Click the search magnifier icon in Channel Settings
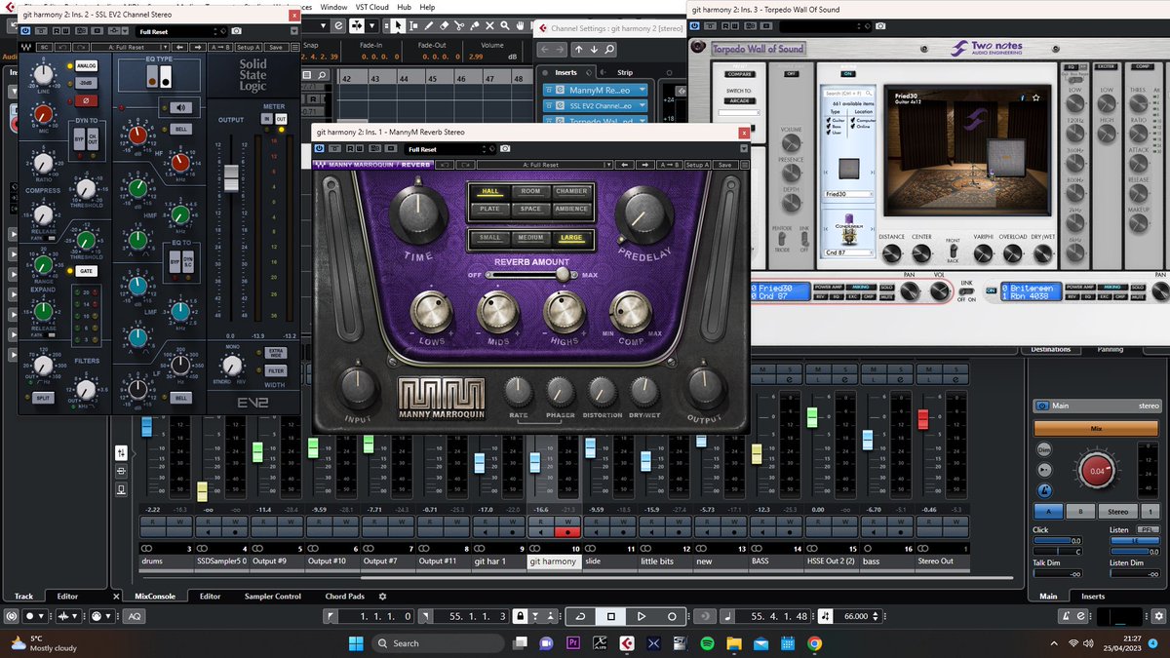1170x658 pixels. point(609,50)
